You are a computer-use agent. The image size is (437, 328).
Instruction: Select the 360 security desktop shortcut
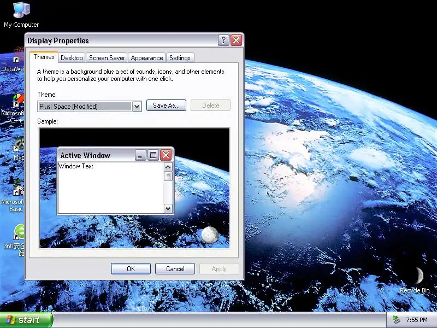[x=15, y=240]
